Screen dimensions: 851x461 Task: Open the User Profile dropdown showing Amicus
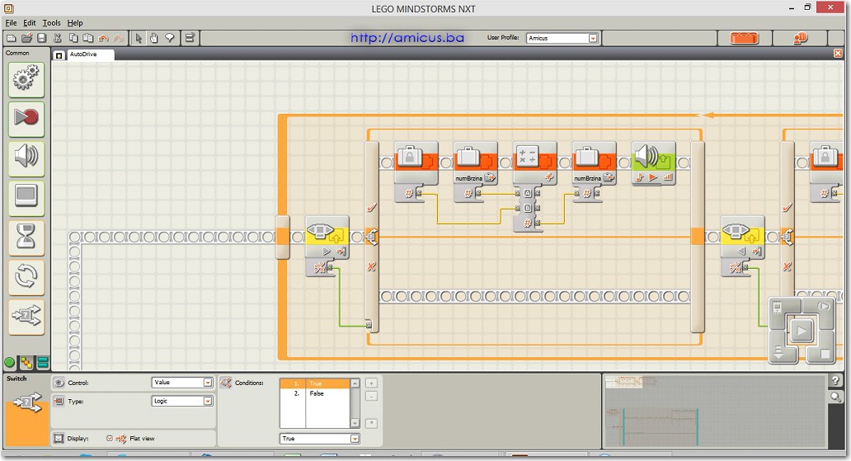point(562,38)
